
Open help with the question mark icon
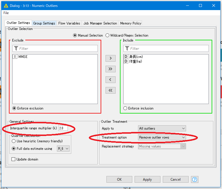[x=195, y=179]
